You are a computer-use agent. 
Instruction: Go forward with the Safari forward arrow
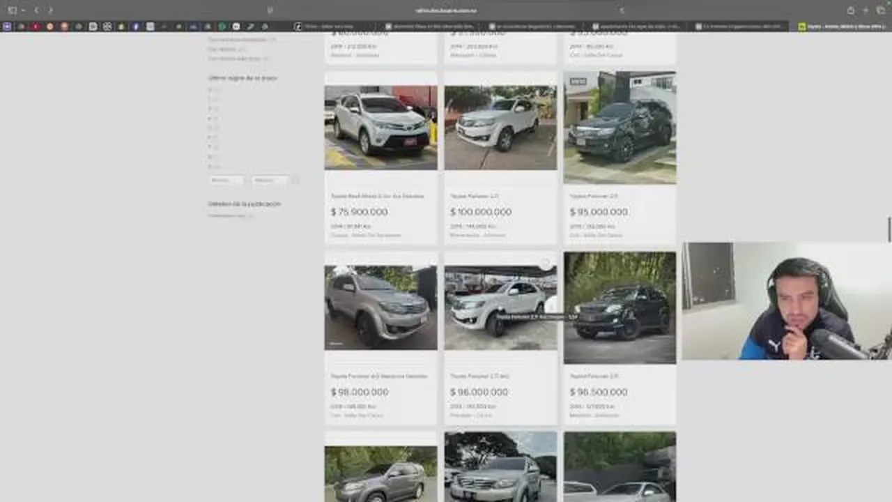pyautogui.click(x=50, y=10)
